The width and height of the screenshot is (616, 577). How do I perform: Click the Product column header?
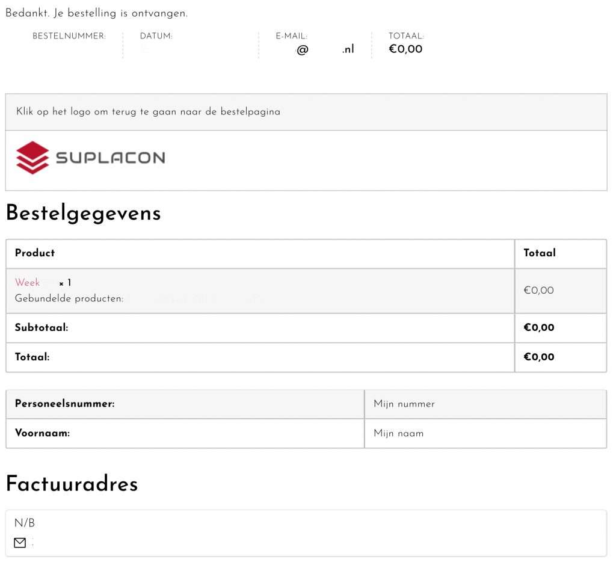click(35, 253)
